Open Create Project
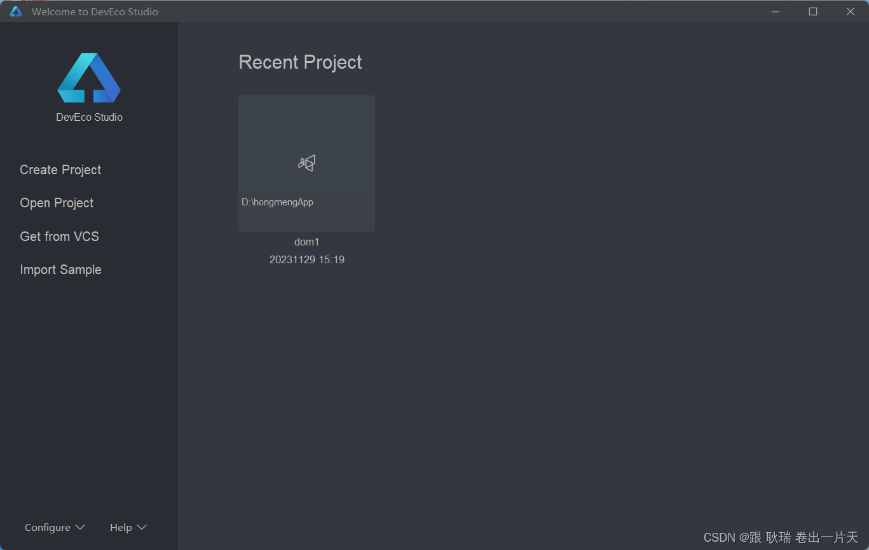Viewport: 869px width, 550px height. pyautogui.click(x=60, y=170)
